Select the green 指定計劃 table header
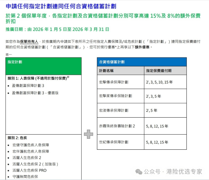This screenshot has width=209, height=180. click(43, 66)
